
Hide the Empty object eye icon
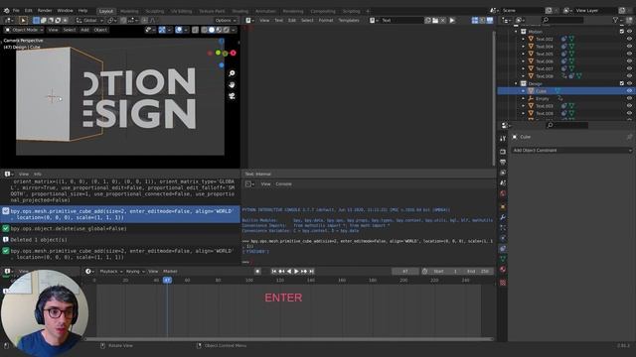point(629,98)
